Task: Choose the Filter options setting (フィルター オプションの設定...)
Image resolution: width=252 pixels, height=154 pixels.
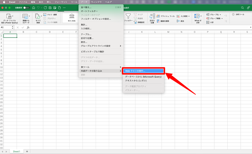Action: click(x=101, y=19)
